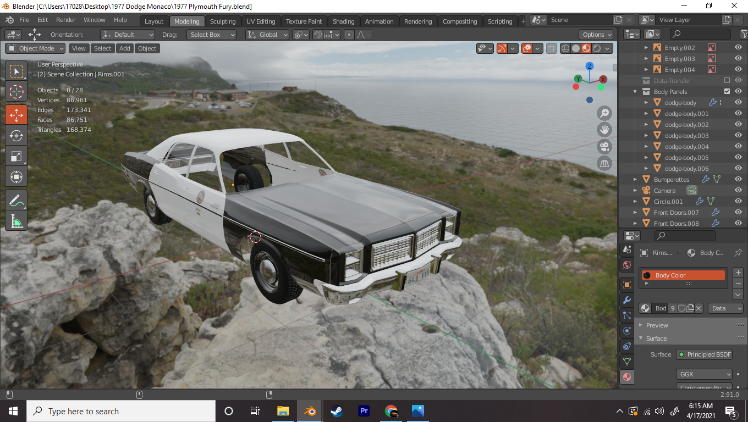
Task: Open Orientation Default dropdown
Action: point(128,35)
